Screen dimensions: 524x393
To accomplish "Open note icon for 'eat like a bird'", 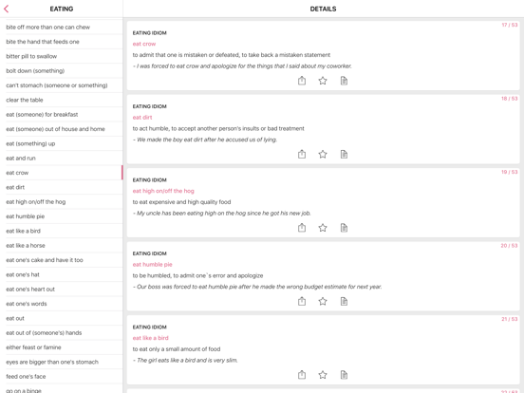I will [344, 375].
